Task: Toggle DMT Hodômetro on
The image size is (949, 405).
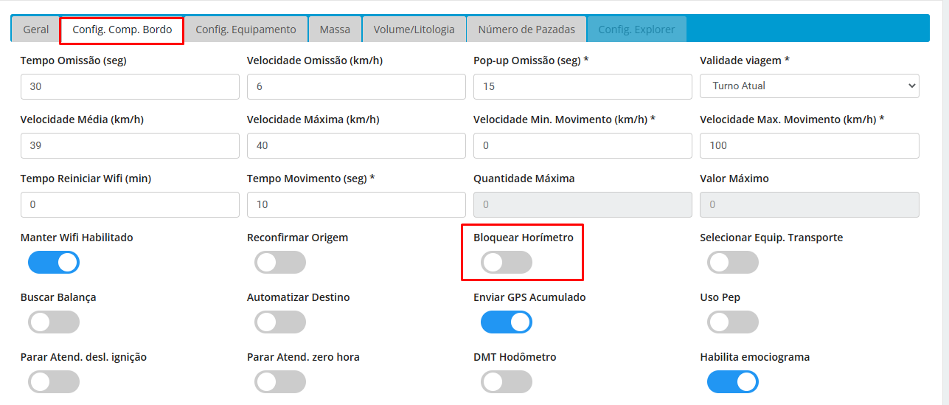Action: point(507,382)
